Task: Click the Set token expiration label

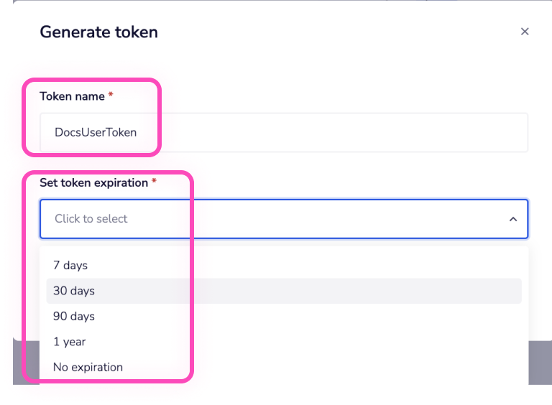Action: [x=93, y=182]
